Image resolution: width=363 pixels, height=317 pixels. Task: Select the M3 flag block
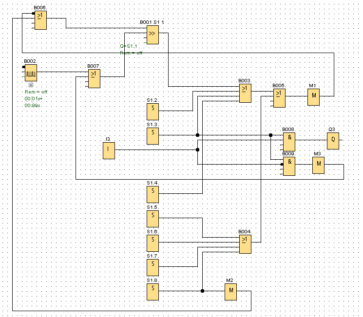click(x=318, y=166)
